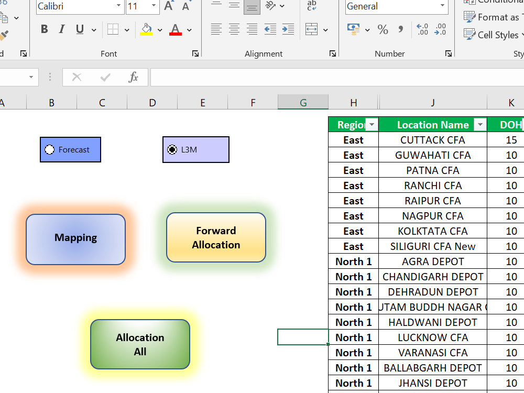Apply Percent Style to the selection

pos(383,29)
